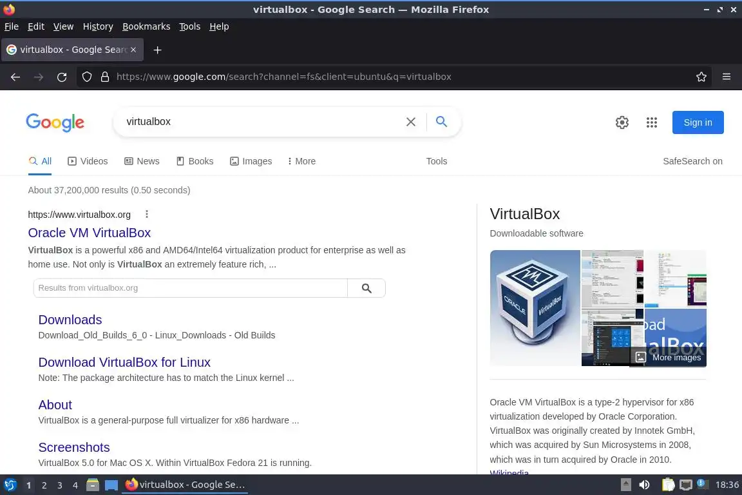This screenshot has height=495, width=742.
Task: Click the padlock site security icon
Action: click(105, 77)
